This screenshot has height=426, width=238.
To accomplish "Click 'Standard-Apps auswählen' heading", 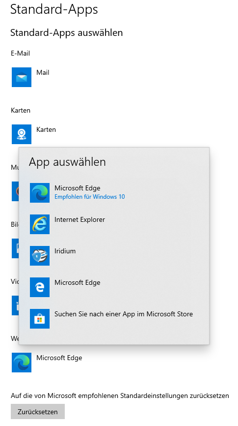I will coord(66,33).
